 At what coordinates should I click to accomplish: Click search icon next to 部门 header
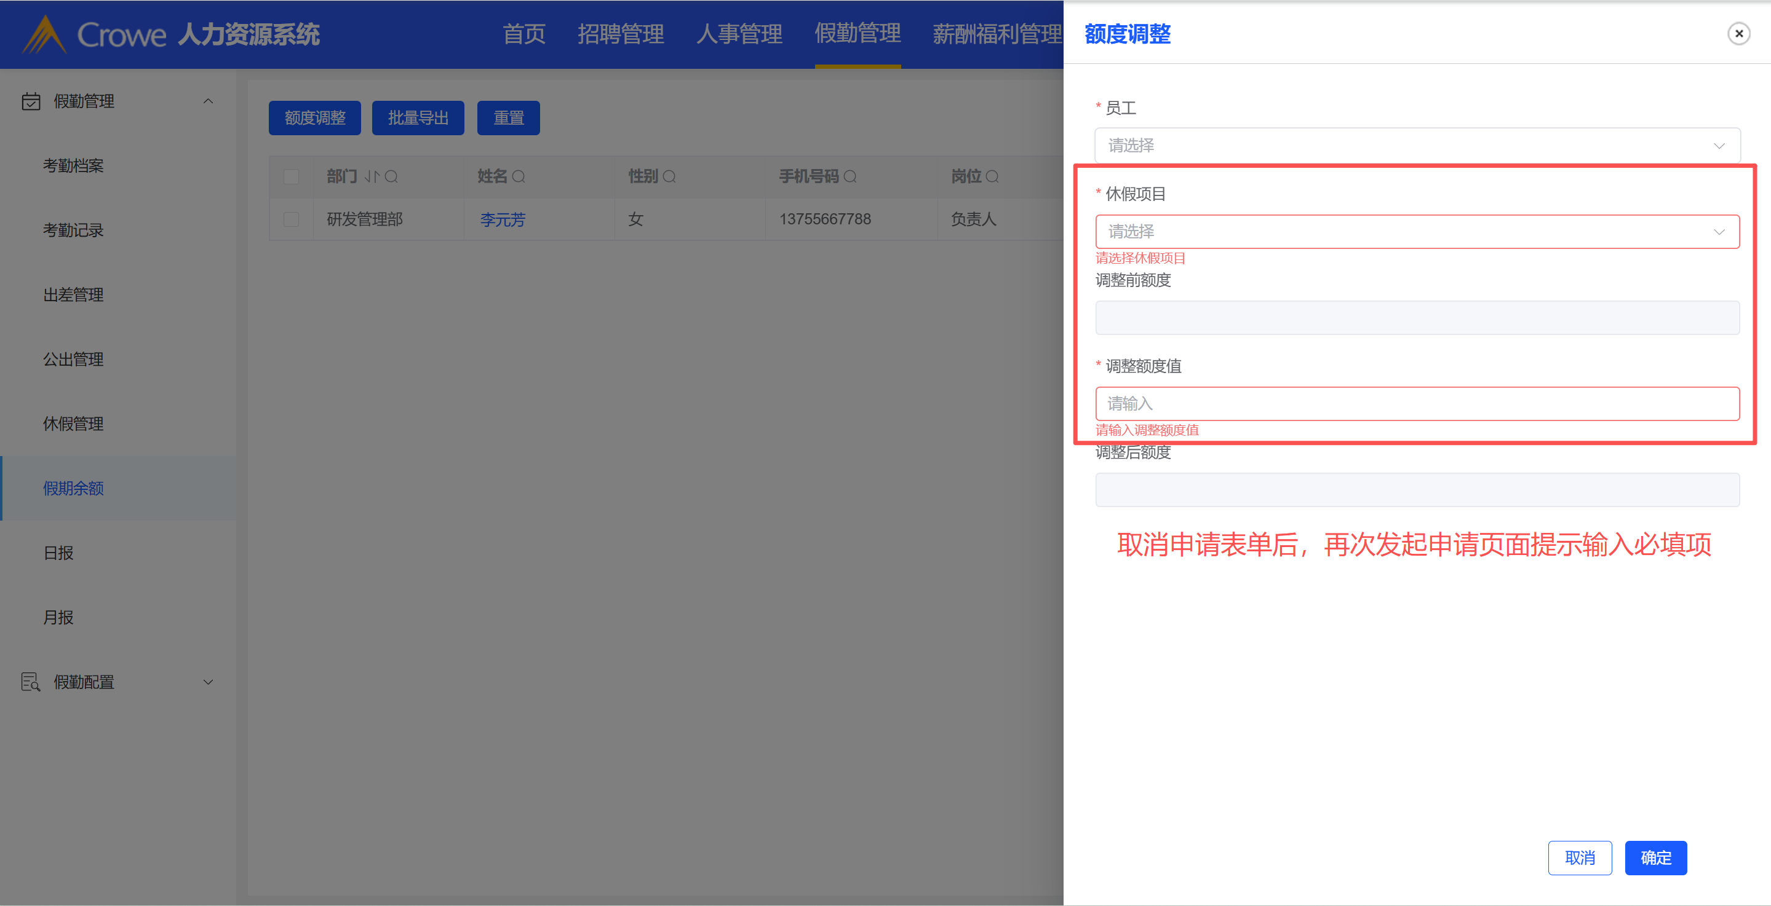click(x=391, y=176)
